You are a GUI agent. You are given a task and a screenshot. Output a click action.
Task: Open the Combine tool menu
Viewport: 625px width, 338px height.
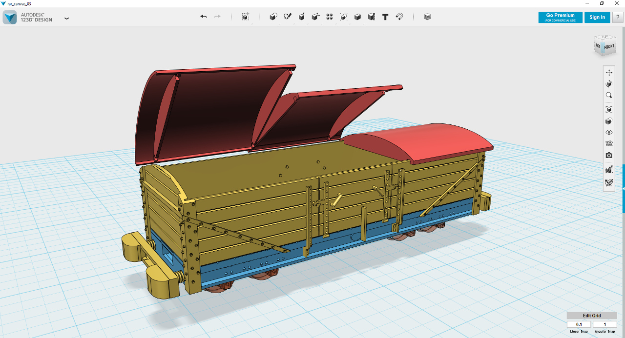click(357, 17)
